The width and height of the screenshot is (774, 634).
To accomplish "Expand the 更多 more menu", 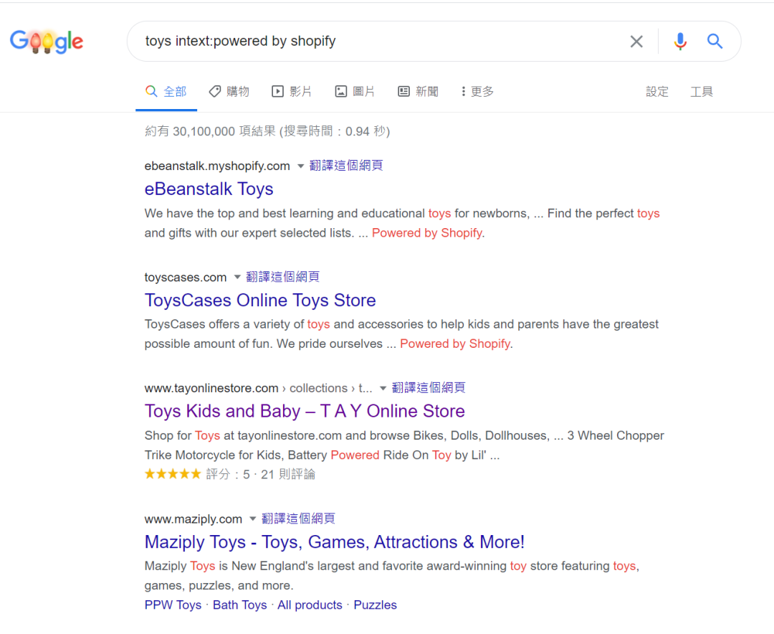I will (477, 91).
